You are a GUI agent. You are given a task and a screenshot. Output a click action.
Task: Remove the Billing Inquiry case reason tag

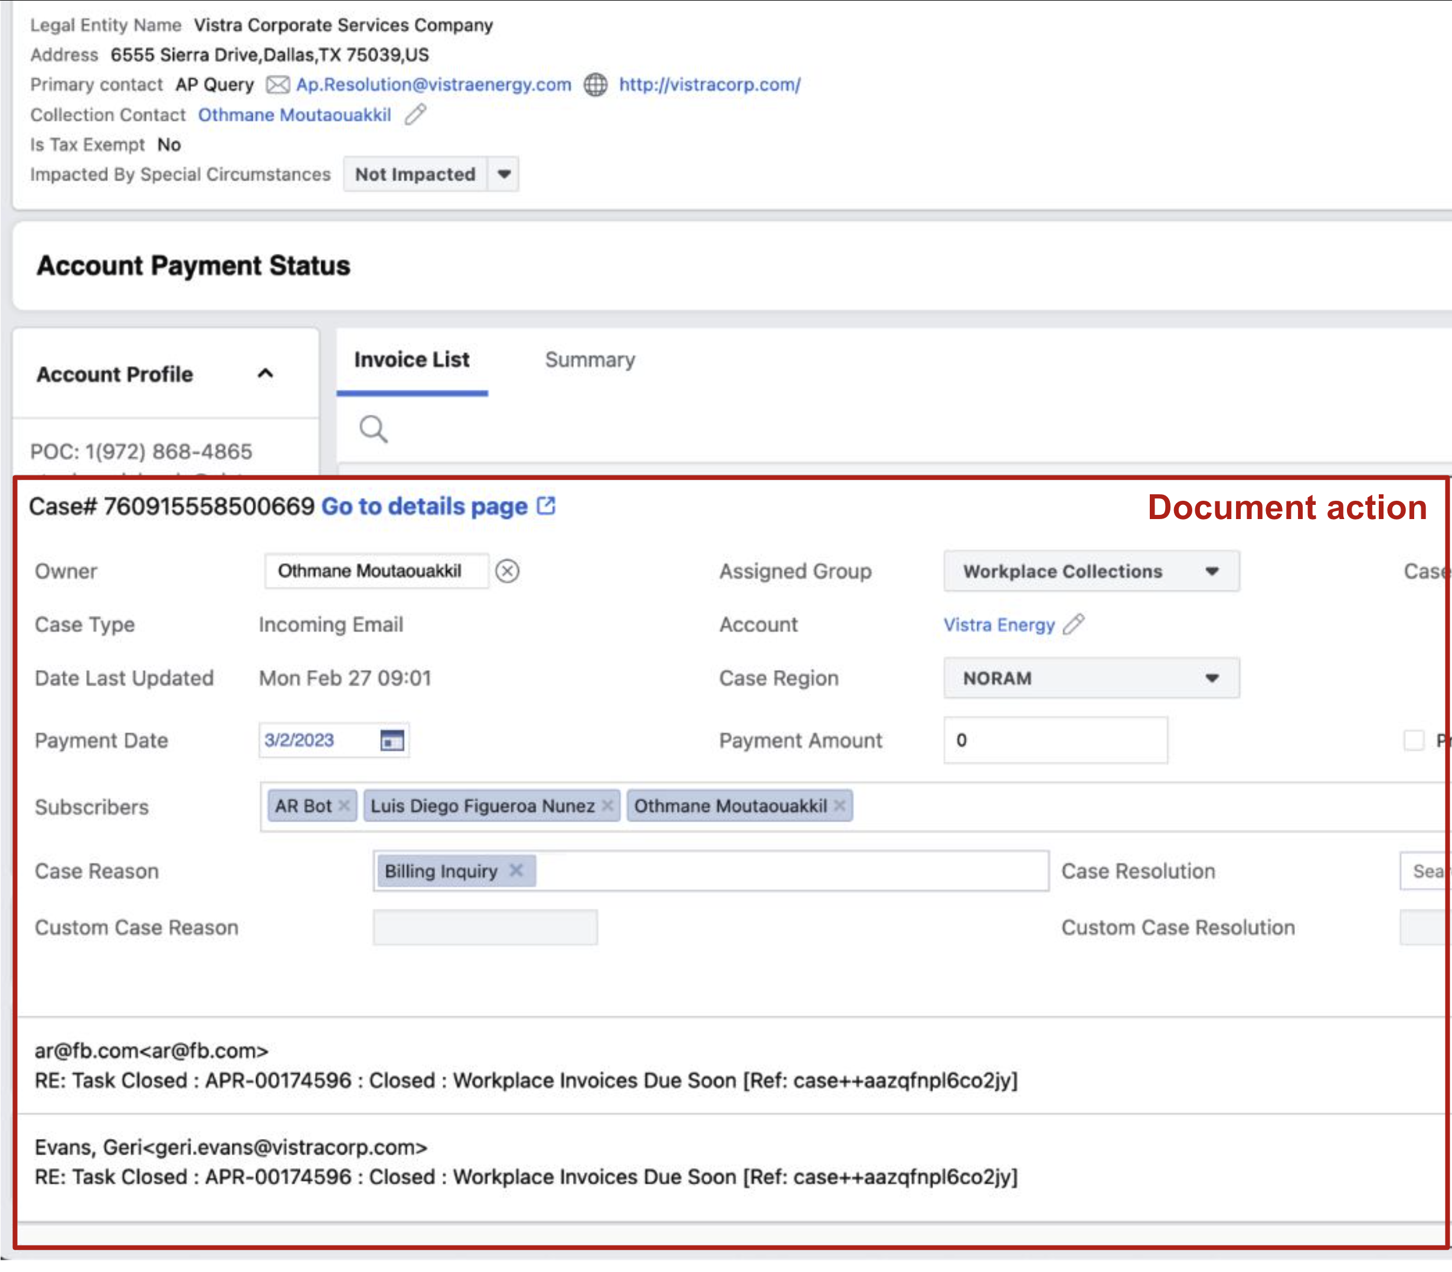(x=517, y=870)
